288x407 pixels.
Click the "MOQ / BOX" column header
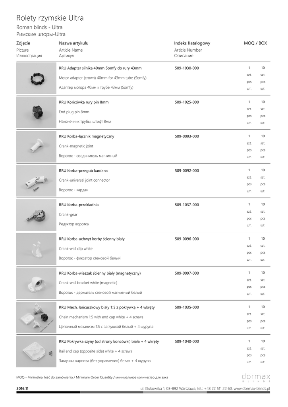point(255,43)
